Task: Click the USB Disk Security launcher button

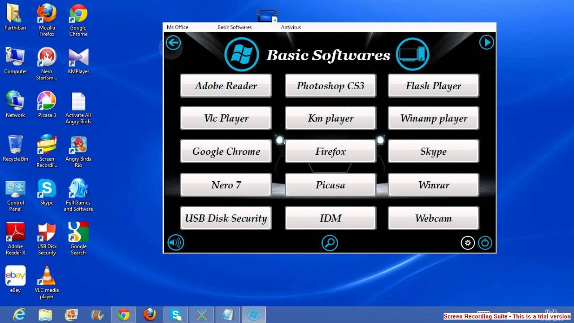Action: tap(226, 218)
